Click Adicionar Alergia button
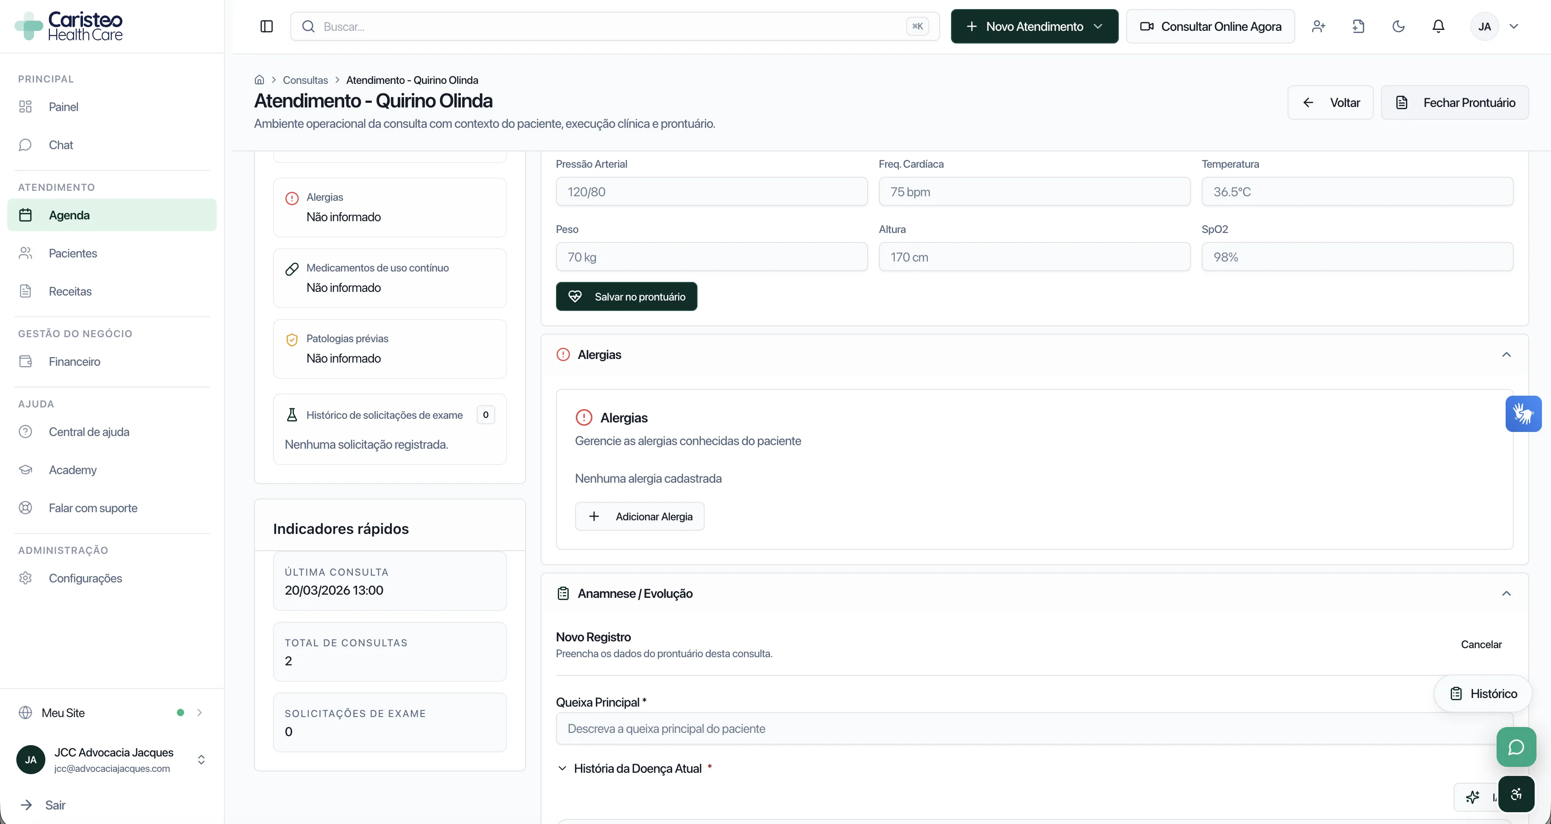Screen dimensions: 1551x824 pos(639,516)
